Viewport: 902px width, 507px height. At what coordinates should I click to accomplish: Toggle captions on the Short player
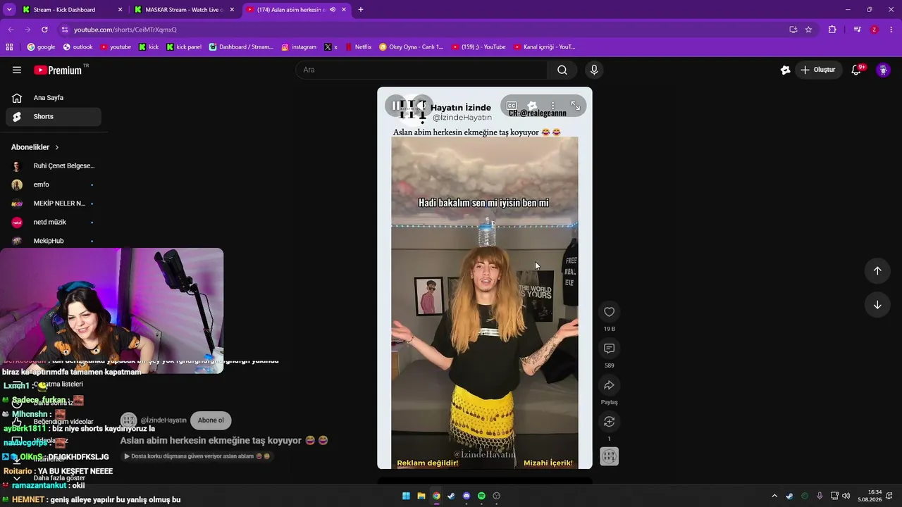(512, 106)
